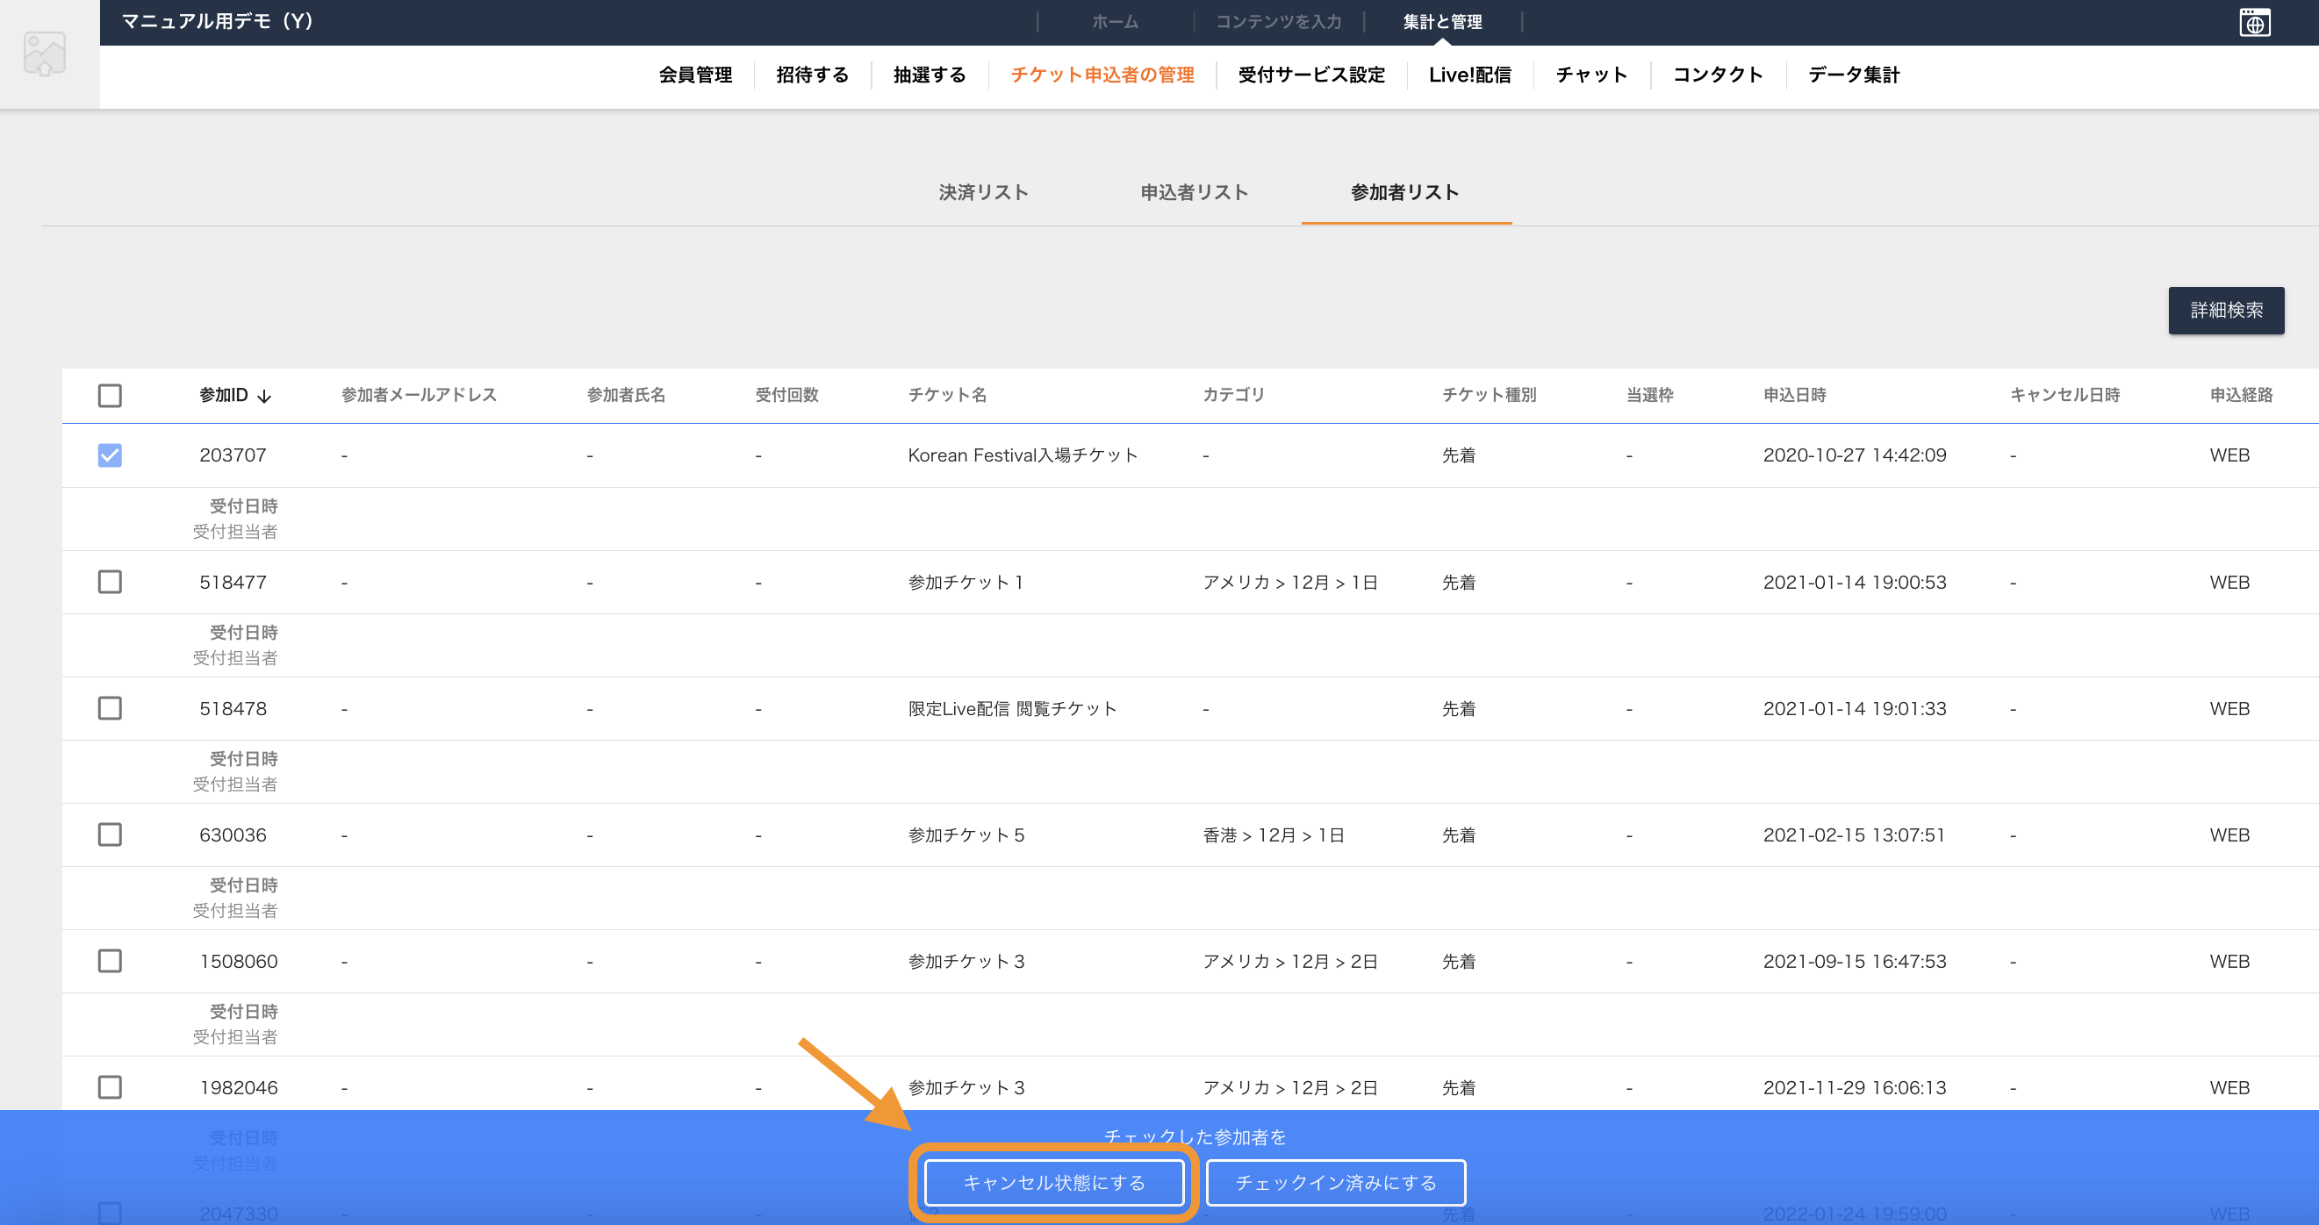Click date 2021-01-14 19:00:53
Image resolution: width=2319 pixels, height=1225 pixels.
[x=1855, y=583]
